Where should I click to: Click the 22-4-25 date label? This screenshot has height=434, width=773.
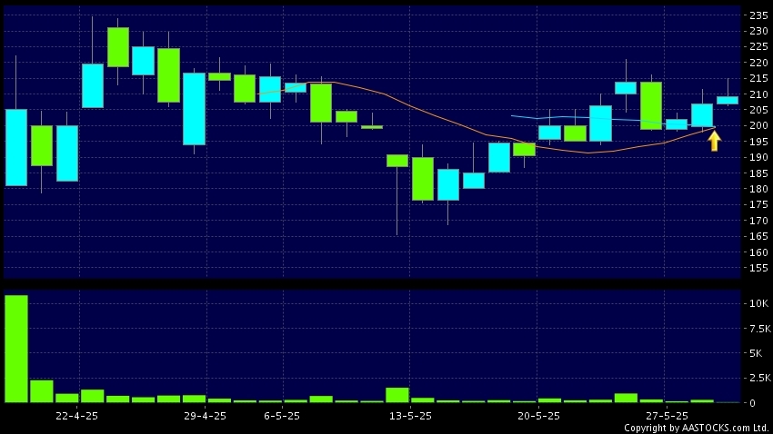point(77,416)
